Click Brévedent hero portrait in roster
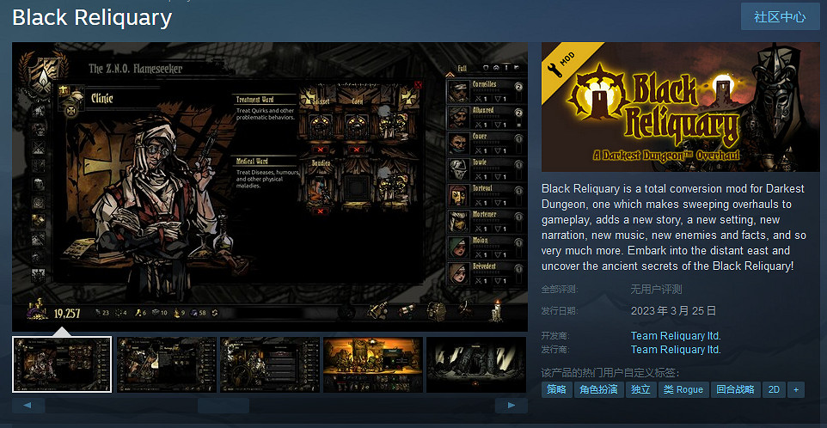Viewport: 827px width, 428px height. coord(458,273)
